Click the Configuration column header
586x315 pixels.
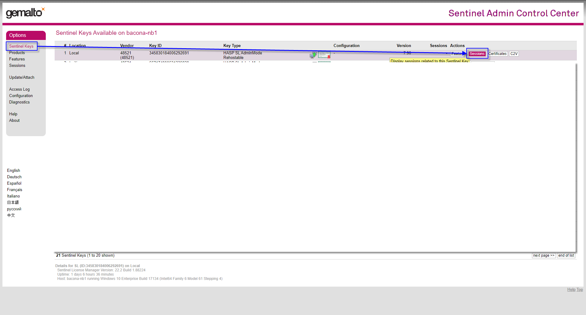point(346,46)
